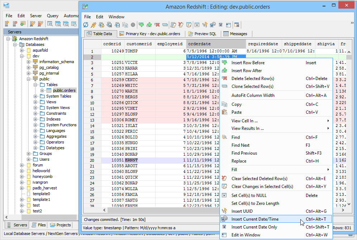Select row number 20 header in grid
Screen dimensions: 357x240
[92, 160]
